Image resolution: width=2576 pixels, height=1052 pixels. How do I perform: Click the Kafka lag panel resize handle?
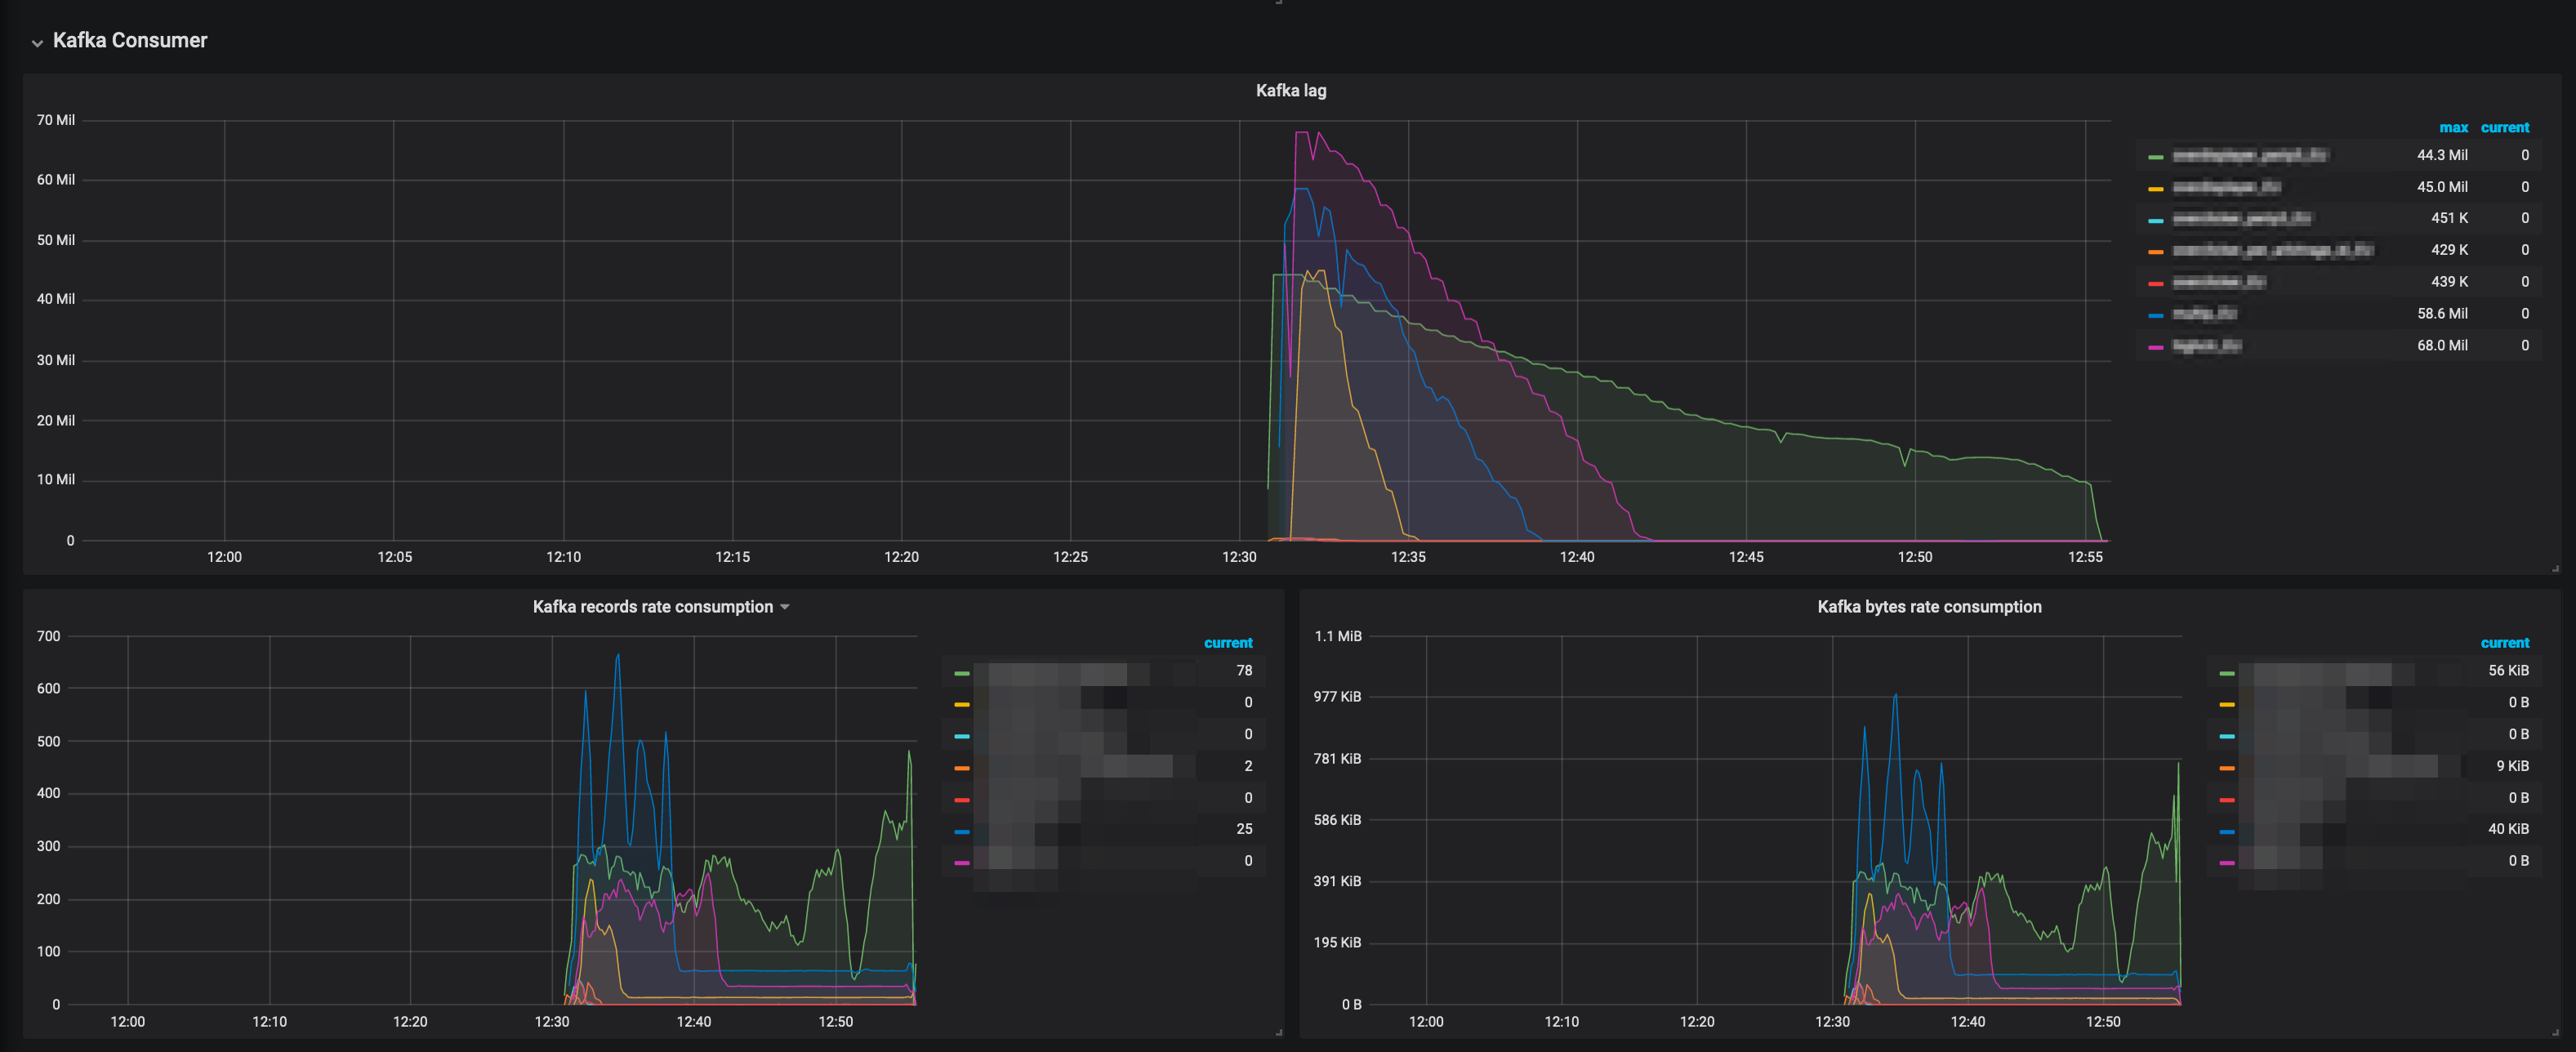point(2555,568)
